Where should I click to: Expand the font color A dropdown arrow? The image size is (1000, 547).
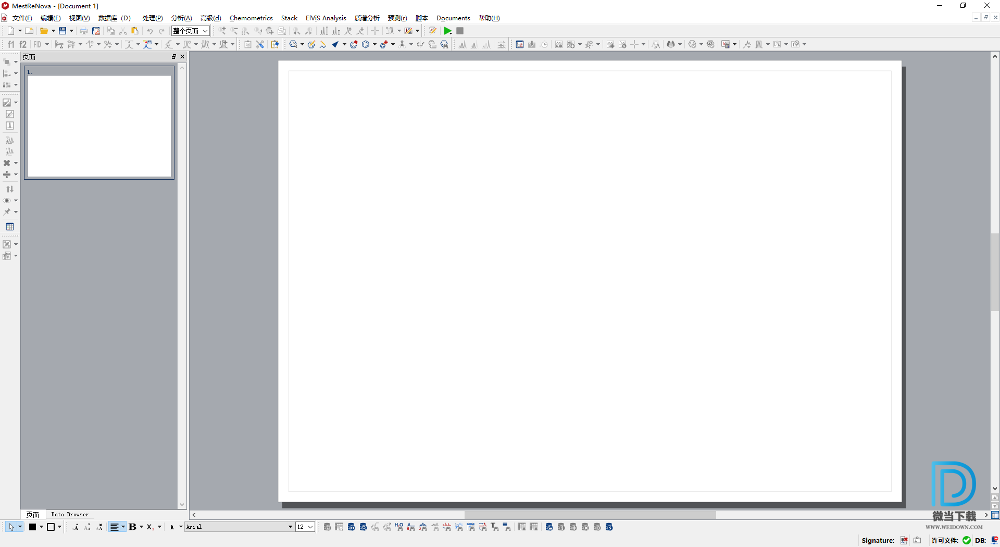coord(181,527)
